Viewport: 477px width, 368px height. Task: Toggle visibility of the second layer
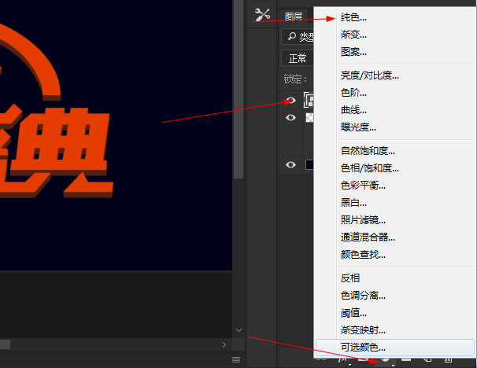(x=290, y=117)
